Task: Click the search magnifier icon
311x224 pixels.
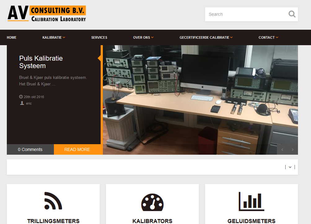Action: coord(292,14)
